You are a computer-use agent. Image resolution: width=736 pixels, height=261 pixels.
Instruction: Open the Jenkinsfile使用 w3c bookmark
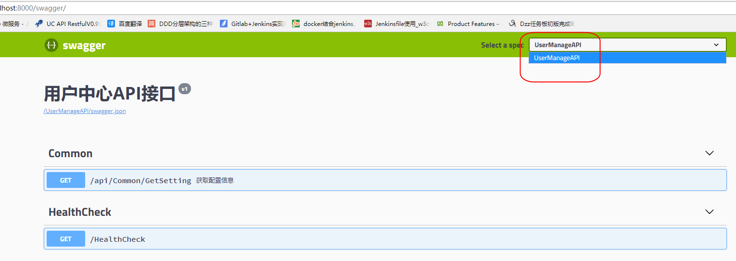point(397,24)
